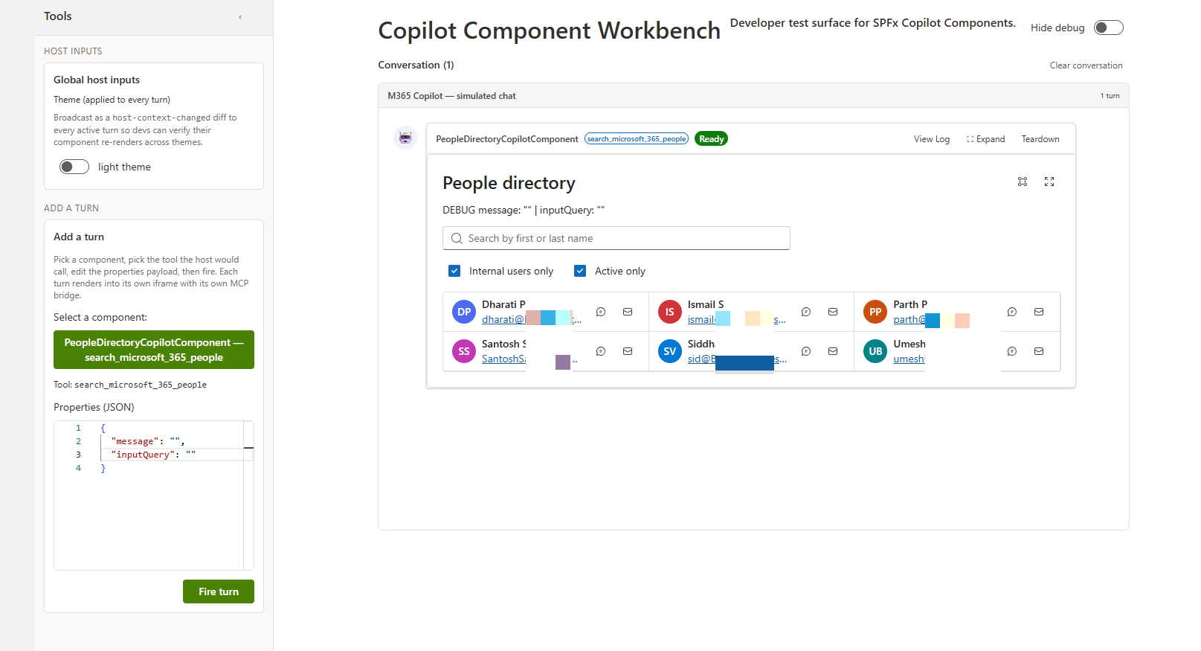Send email to Parth P
Image resolution: width=1201 pixels, height=651 pixels.
1039,312
